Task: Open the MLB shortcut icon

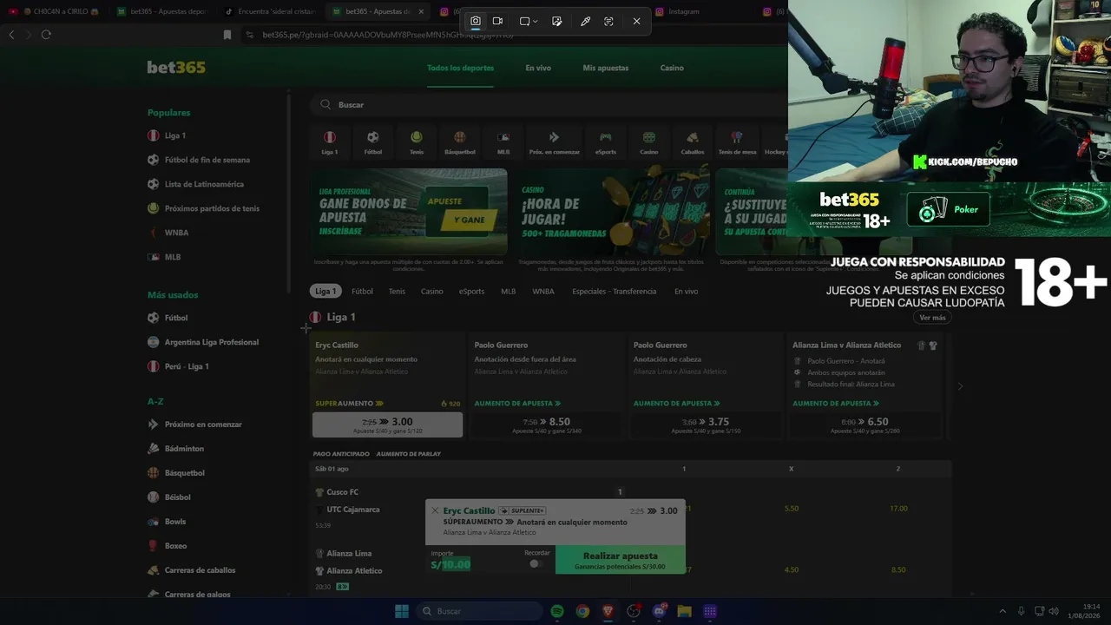Action: click(503, 141)
